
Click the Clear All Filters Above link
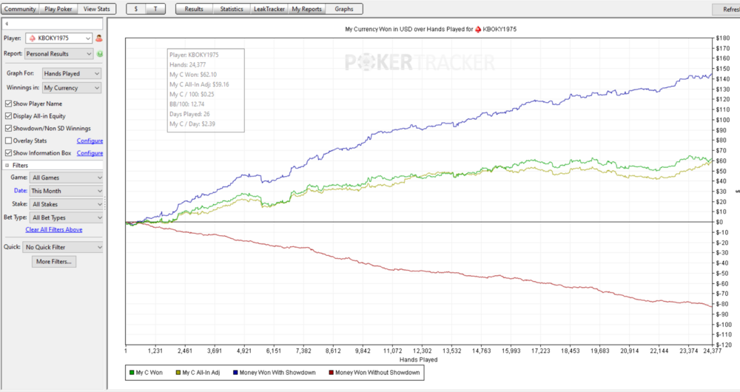(x=54, y=230)
